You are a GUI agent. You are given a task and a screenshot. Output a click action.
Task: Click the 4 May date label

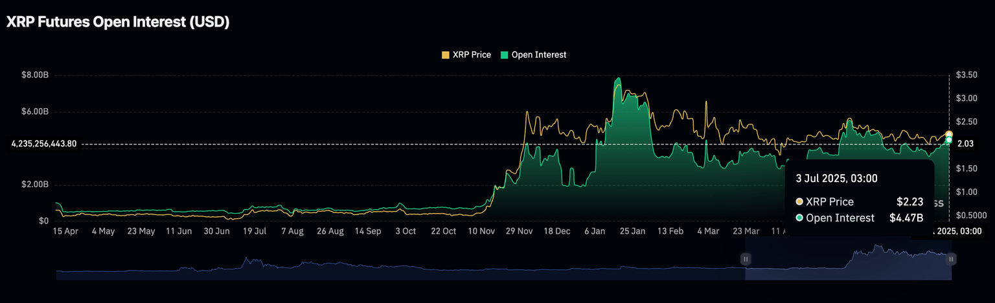[x=103, y=231]
